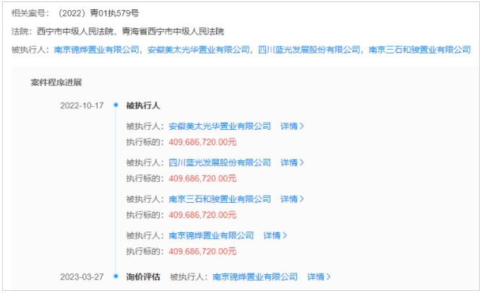Click the 案件程序进展 section heading
482x293 pixels.
[x=56, y=82]
